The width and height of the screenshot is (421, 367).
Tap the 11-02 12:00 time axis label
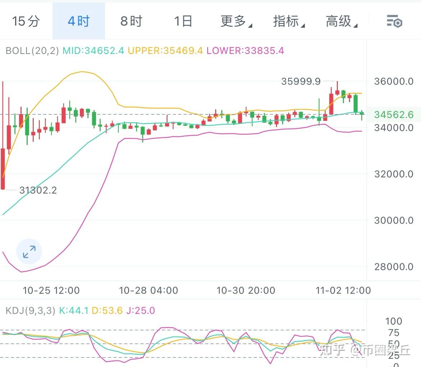(343, 290)
